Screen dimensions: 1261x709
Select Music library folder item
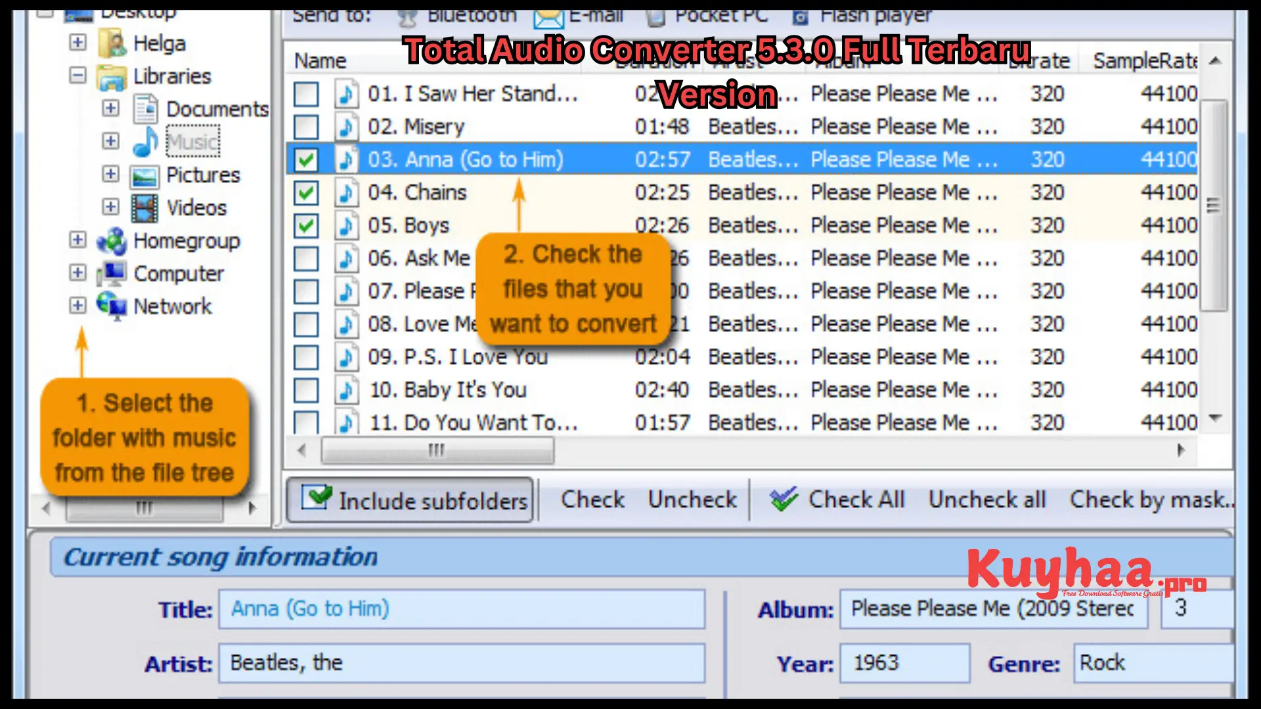pyautogui.click(x=192, y=141)
